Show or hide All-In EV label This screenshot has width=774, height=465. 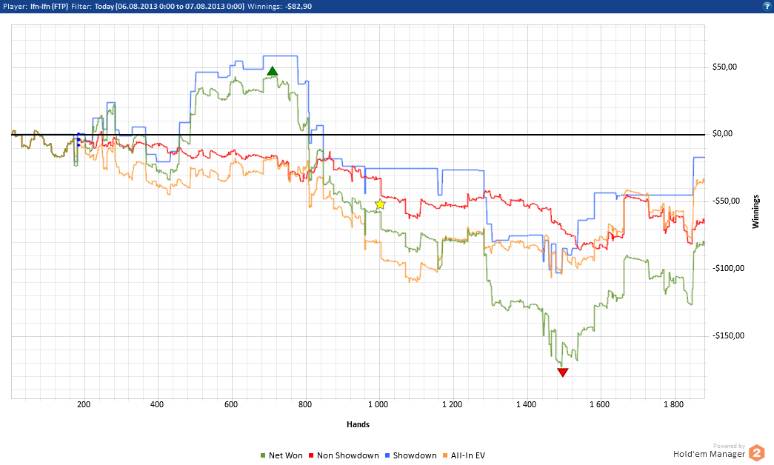click(x=467, y=456)
